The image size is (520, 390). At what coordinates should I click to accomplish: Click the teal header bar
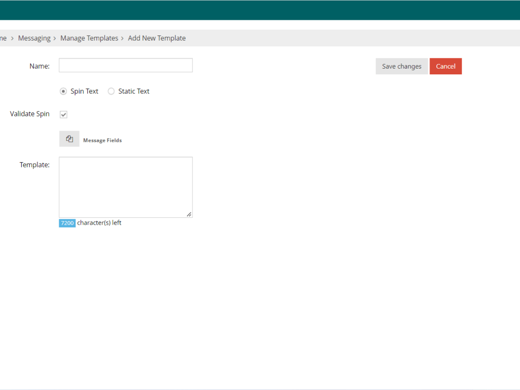pyautogui.click(x=260, y=10)
